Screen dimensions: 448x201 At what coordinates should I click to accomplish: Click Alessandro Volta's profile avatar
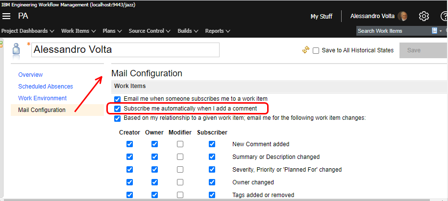tap(402, 16)
